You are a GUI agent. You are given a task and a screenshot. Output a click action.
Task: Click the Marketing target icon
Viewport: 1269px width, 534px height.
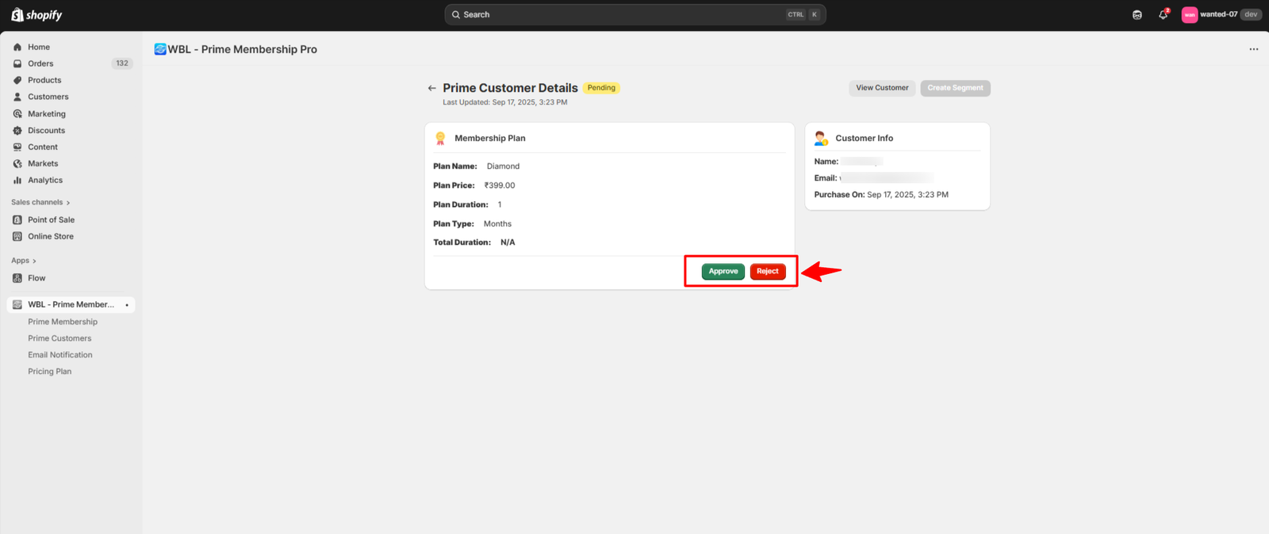17,114
